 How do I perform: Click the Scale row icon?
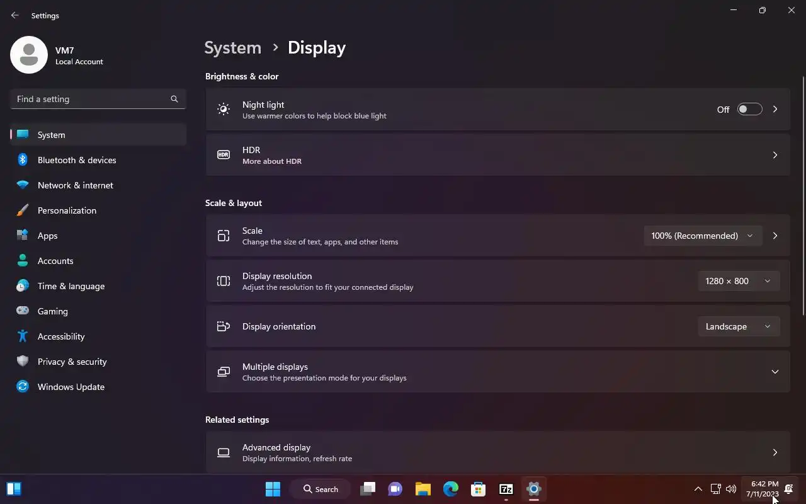coord(224,236)
